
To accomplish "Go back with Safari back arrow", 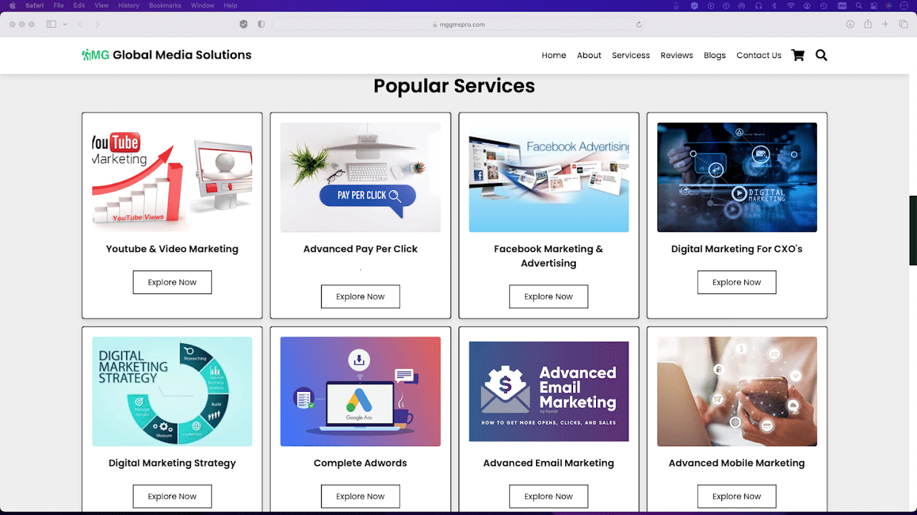I will pos(81,24).
